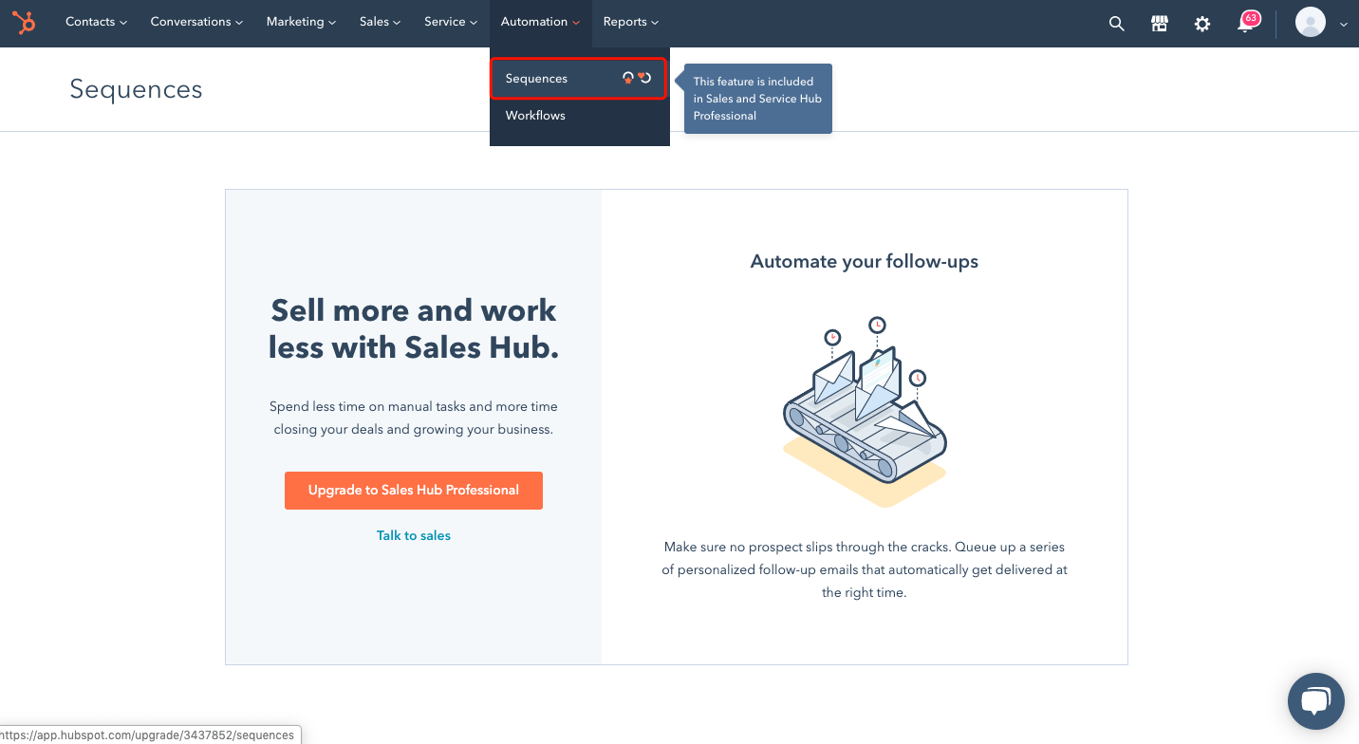Expand the Conversations menu

pyautogui.click(x=196, y=22)
